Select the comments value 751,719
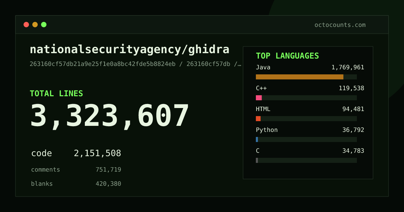404x212 pixels. (x=108, y=170)
